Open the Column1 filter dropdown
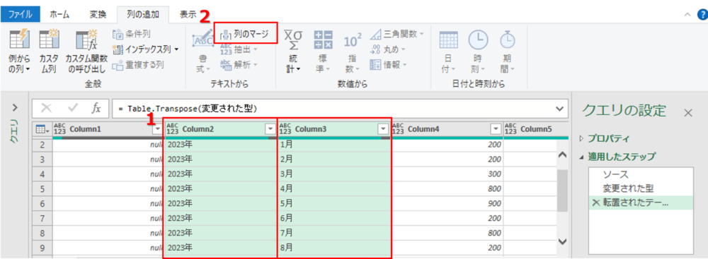The width and height of the screenshot is (708, 259). (x=157, y=130)
